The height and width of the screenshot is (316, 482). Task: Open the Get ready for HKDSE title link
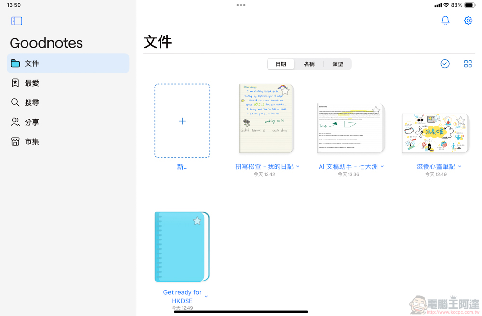click(182, 297)
